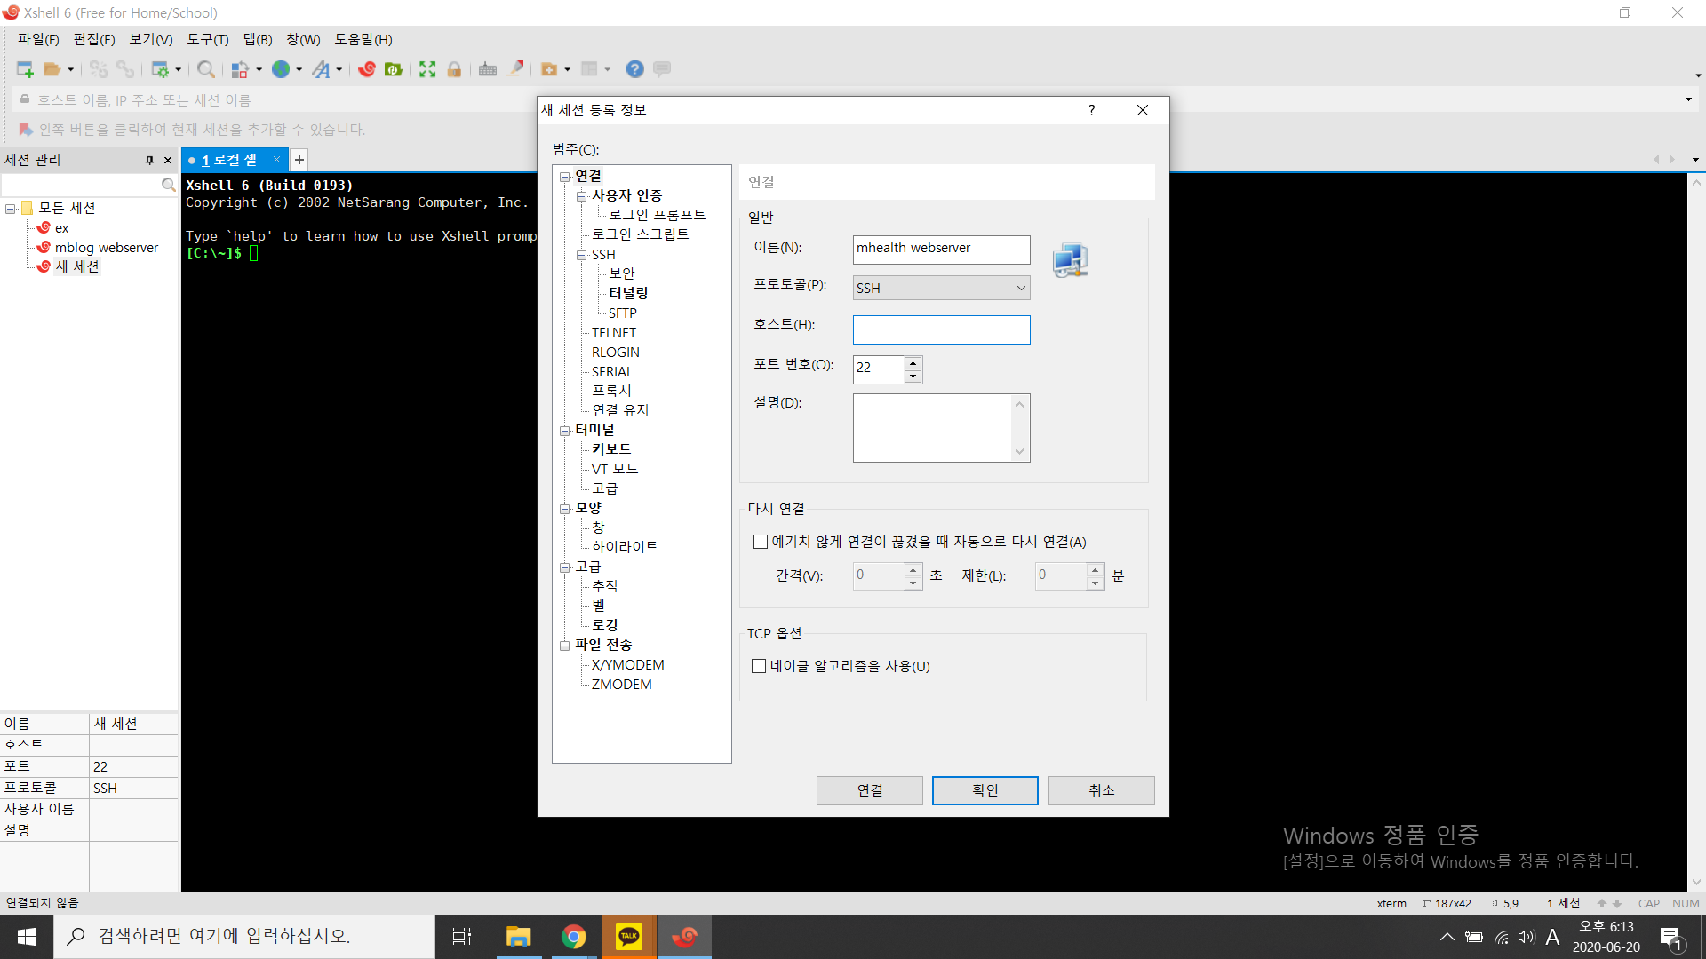Viewport: 1706px width, 959px height.
Task: Click the globe encoding toolbar icon
Action: pos(281,69)
